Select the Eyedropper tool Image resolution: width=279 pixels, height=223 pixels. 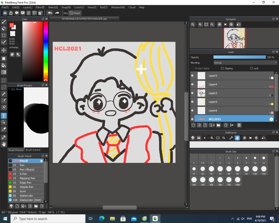pyautogui.click(x=4, y=137)
